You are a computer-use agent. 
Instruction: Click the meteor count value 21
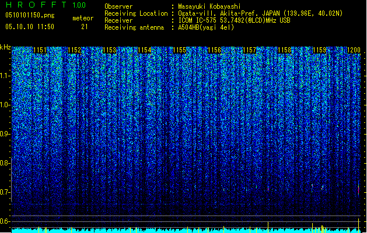[x=85, y=27]
